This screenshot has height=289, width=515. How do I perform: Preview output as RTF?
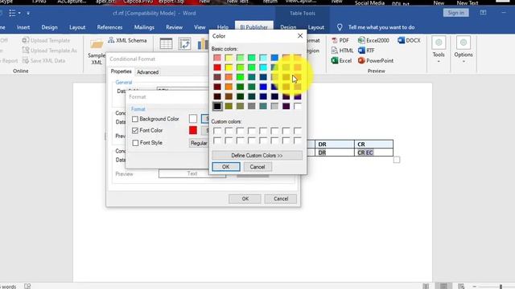[x=366, y=51]
